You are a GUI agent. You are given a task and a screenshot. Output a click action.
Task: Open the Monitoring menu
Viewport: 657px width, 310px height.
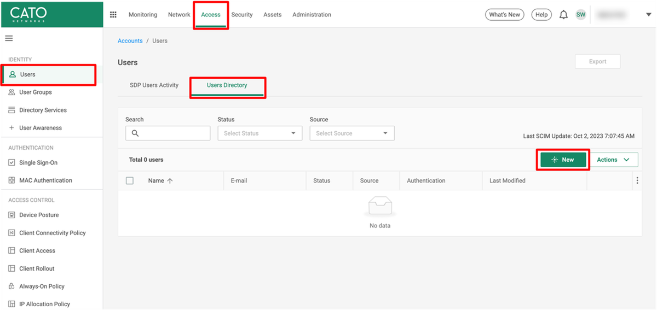coord(143,15)
